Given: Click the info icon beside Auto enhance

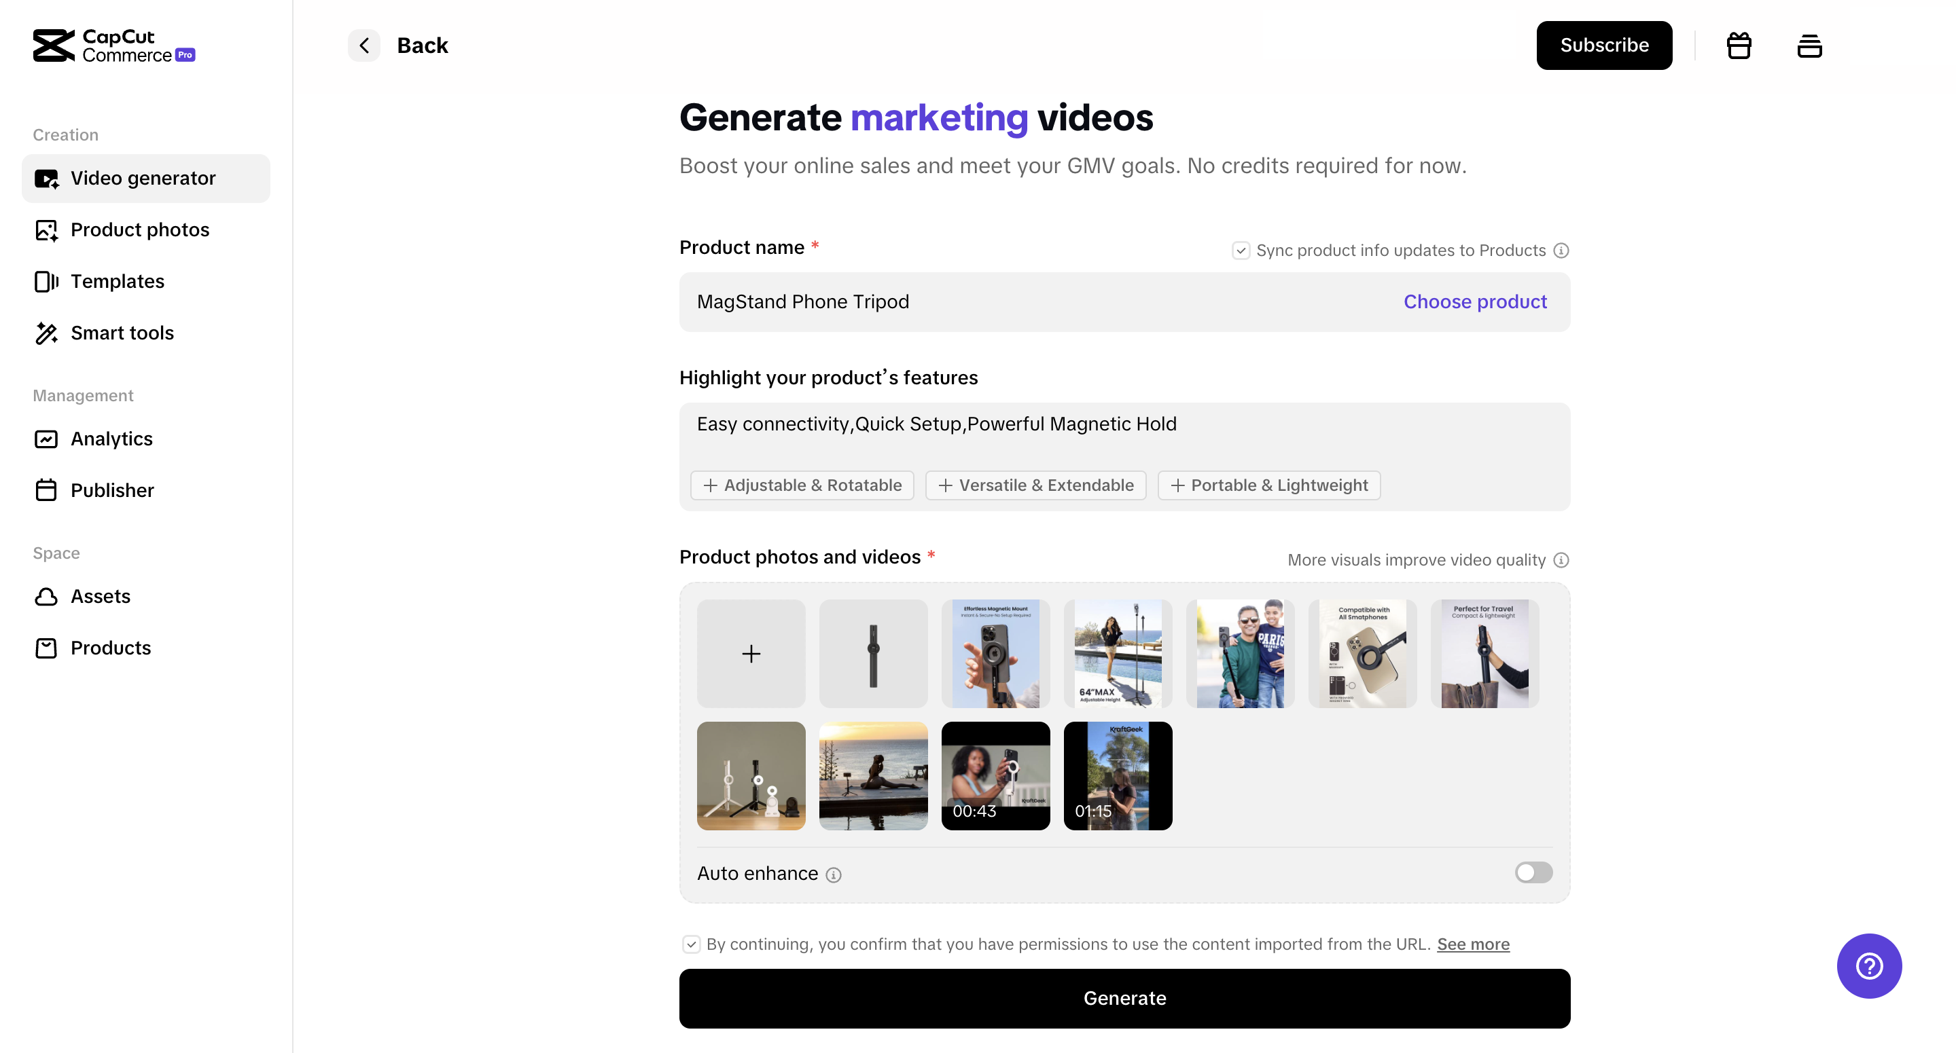Looking at the screenshot, I should pyautogui.click(x=833, y=874).
